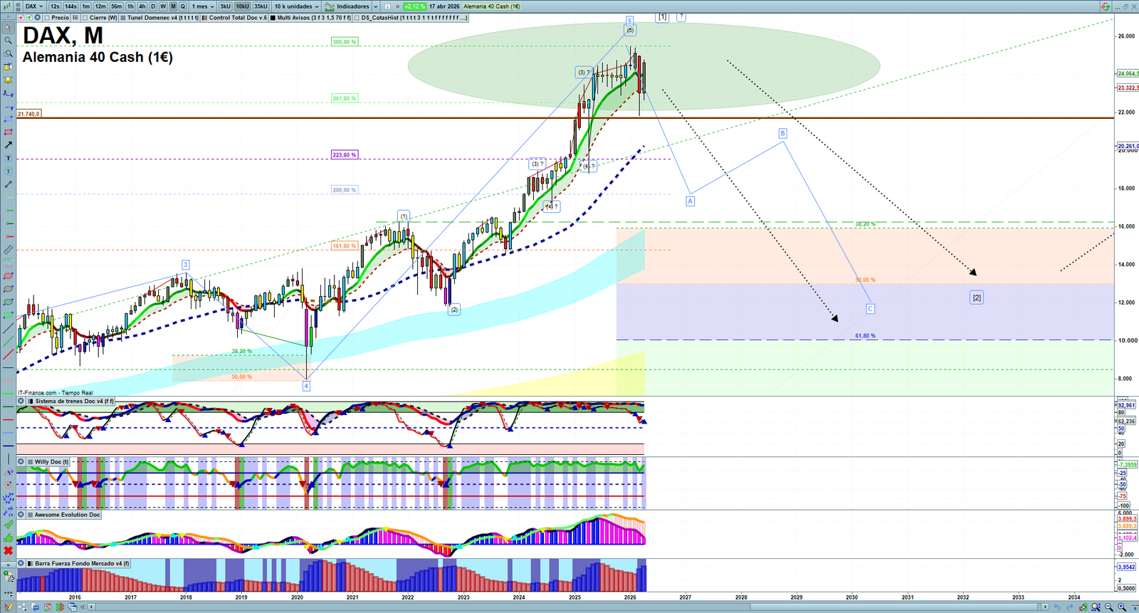Viewport: 1139px width, 613px height.
Task: Toggle the Cierre (W) checkbox
Action: coord(85,18)
